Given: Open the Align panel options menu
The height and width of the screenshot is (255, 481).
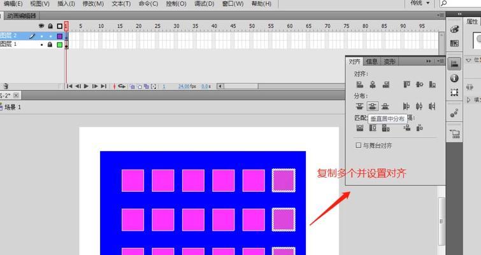Looking at the screenshot, I should point(439,61).
